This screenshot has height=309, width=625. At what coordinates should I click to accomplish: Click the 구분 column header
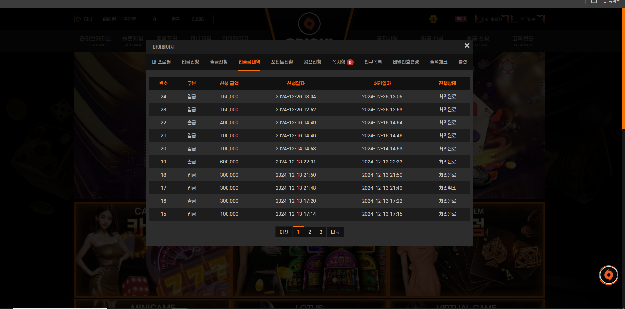coord(192,83)
